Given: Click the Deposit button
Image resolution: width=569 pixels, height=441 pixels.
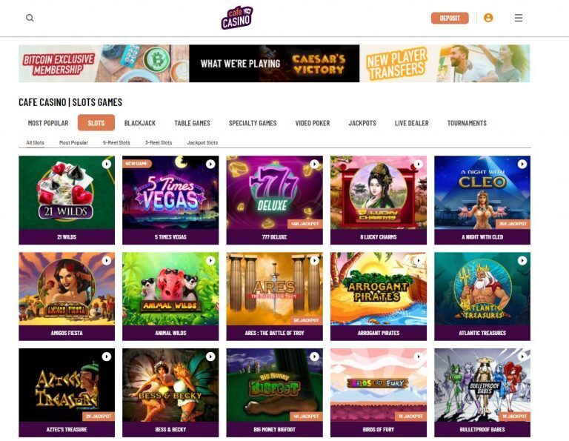Looking at the screenshot, I should (x=450, y=18).
